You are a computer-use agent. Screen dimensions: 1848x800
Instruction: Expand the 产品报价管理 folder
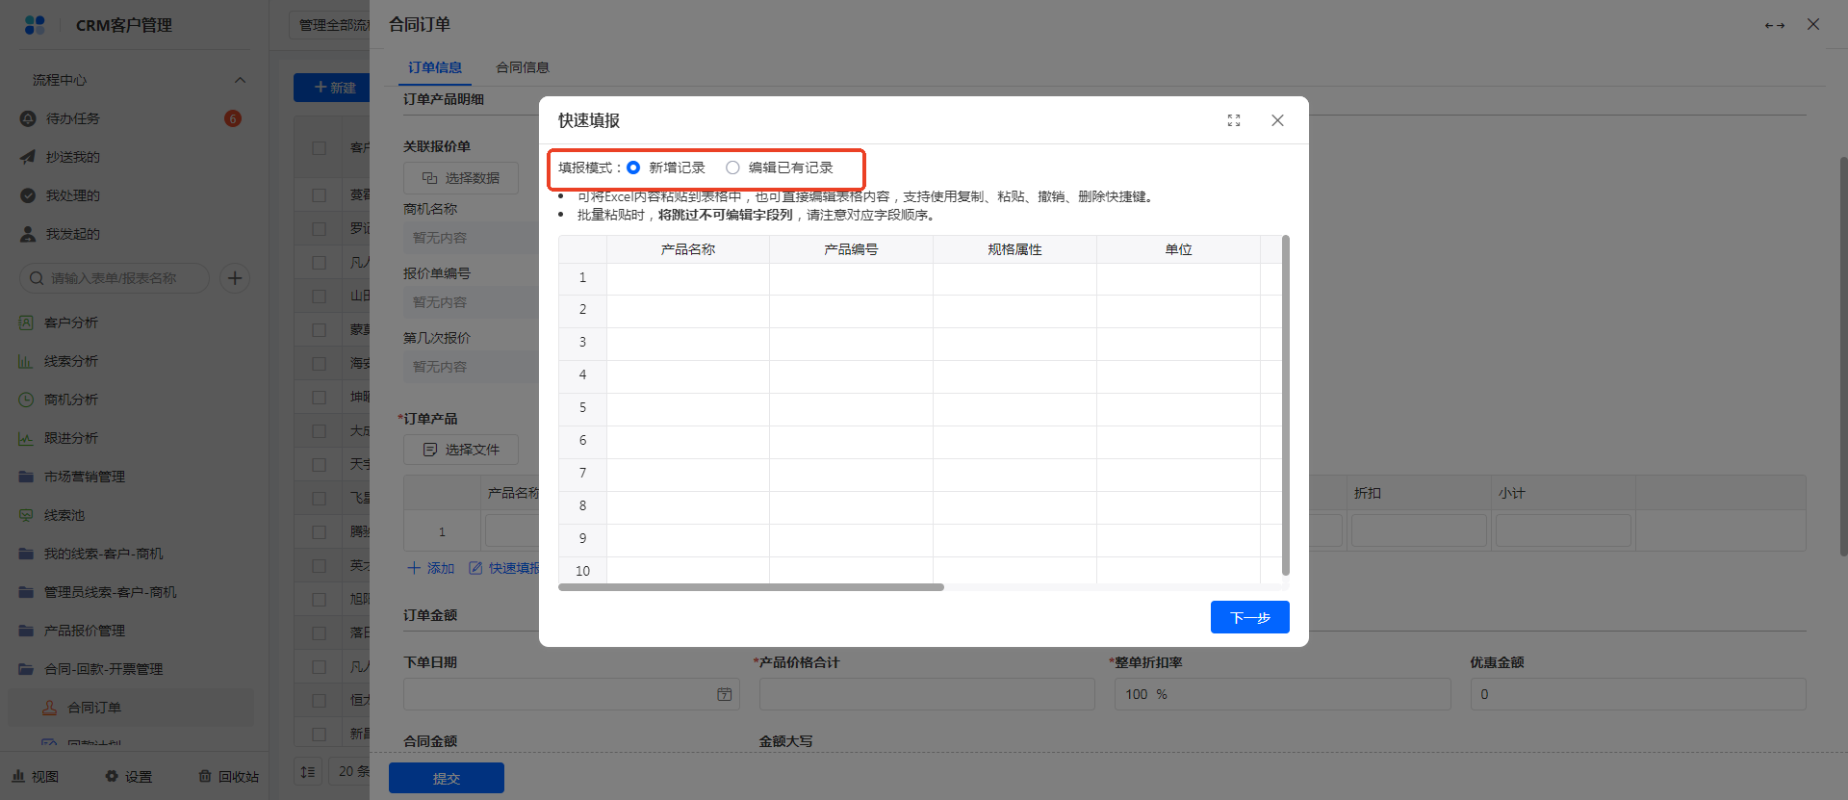(x=85, y=631)
